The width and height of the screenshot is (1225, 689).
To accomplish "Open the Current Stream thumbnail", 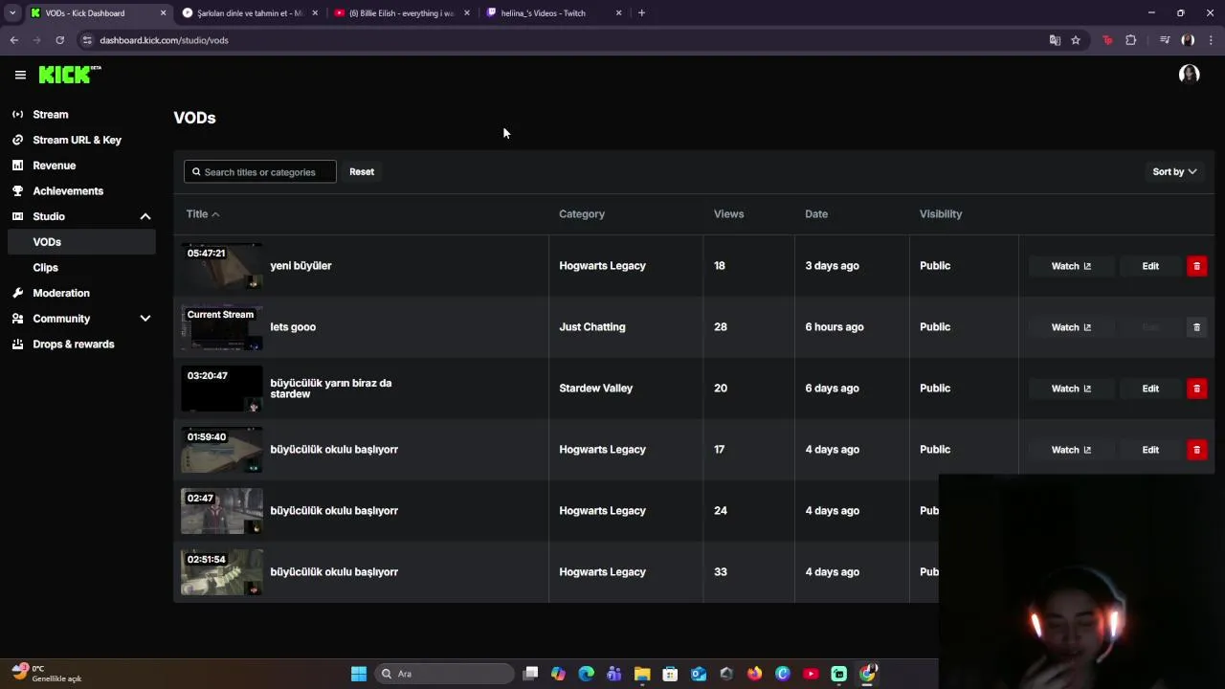I will click(222, 327).
